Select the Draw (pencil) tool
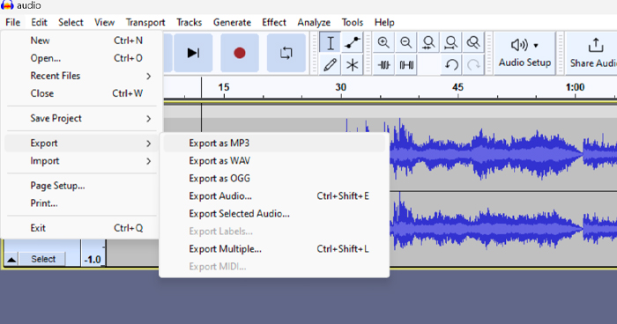Viewport: 617px width, 324px height. click(x=331, y=64)
